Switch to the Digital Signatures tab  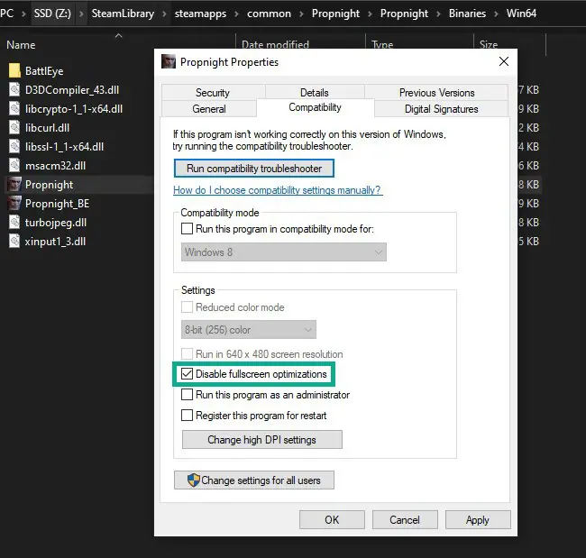(x=442, y=109)
